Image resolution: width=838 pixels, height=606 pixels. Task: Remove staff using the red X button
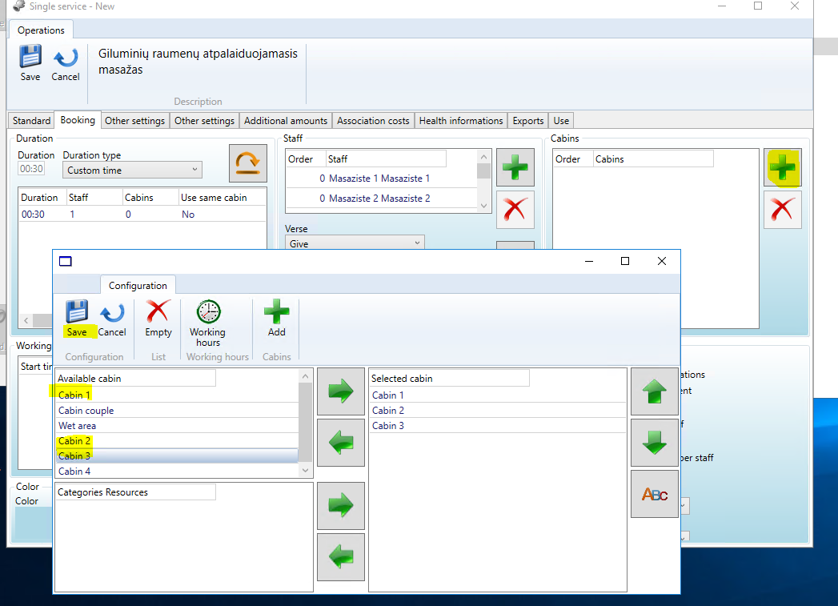coord(515,210)
